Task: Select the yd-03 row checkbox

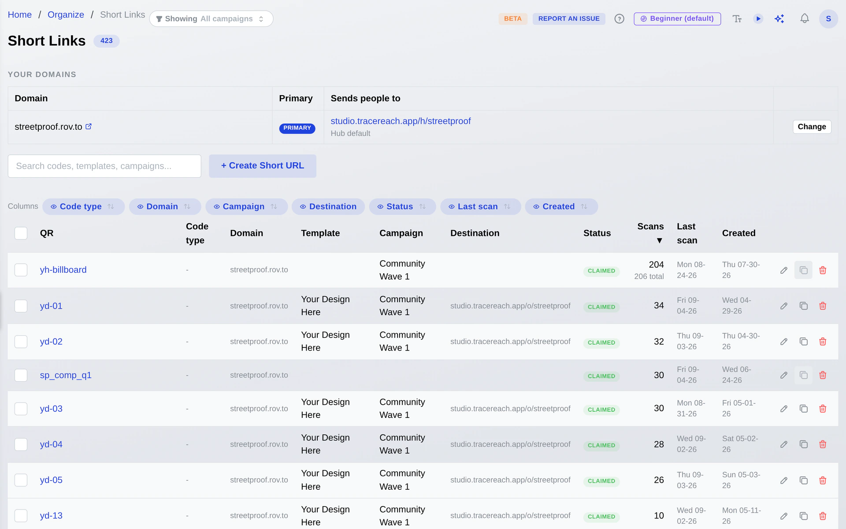Action: click(x=21, y=409)
